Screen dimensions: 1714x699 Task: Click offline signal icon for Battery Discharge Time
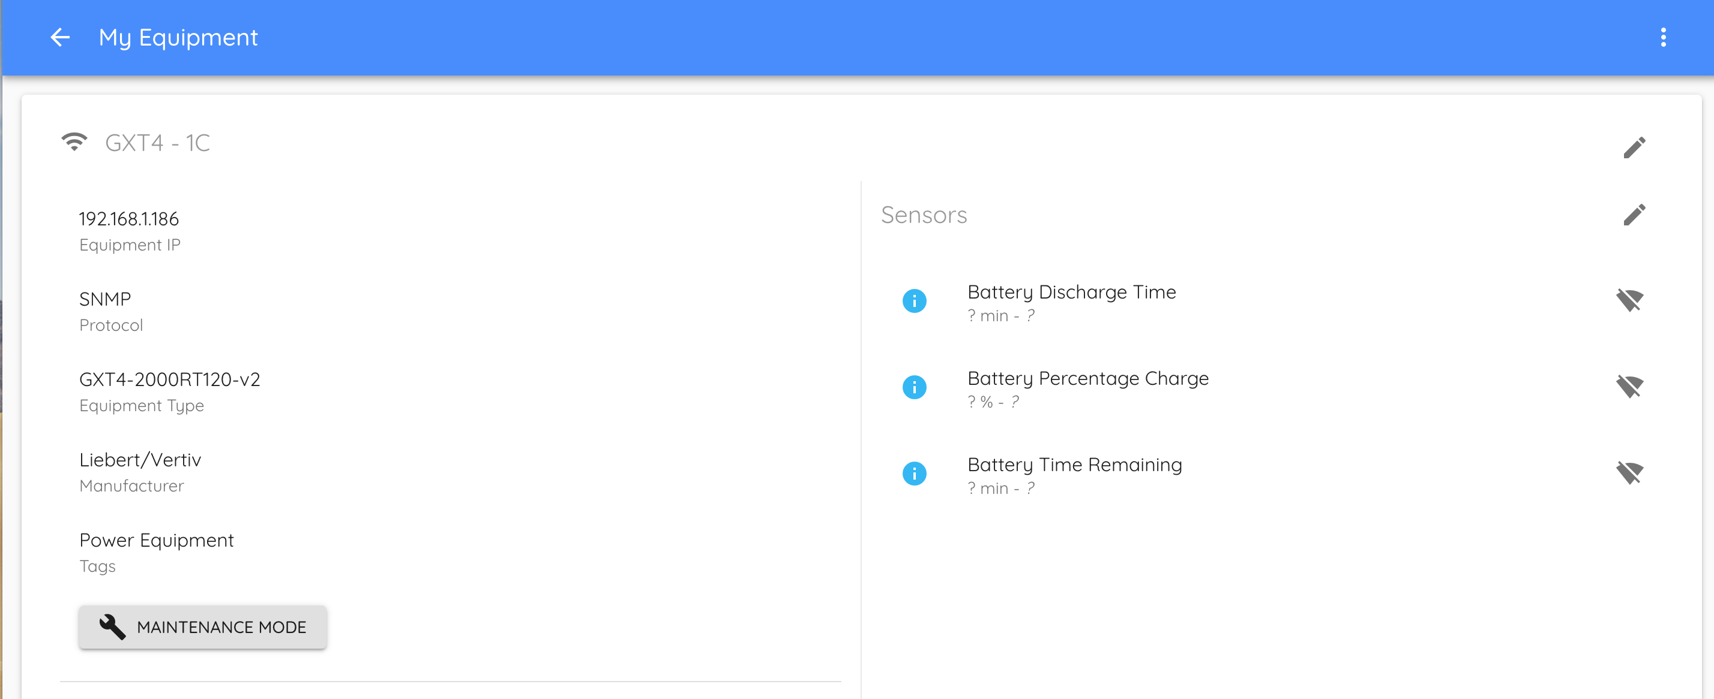click(x=1629, y=301)
